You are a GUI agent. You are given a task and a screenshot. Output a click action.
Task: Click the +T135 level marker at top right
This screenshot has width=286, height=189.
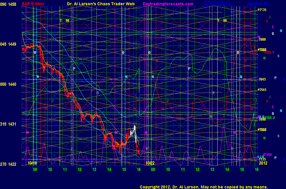point(262,10)
